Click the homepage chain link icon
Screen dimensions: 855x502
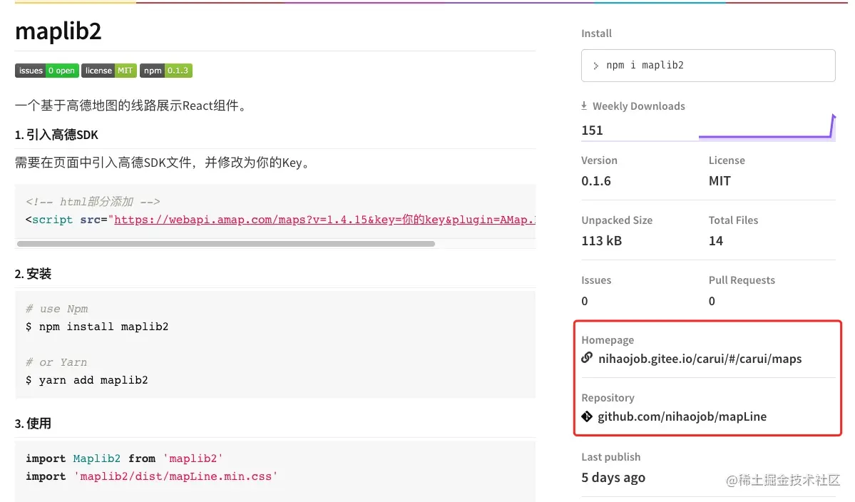587,357
